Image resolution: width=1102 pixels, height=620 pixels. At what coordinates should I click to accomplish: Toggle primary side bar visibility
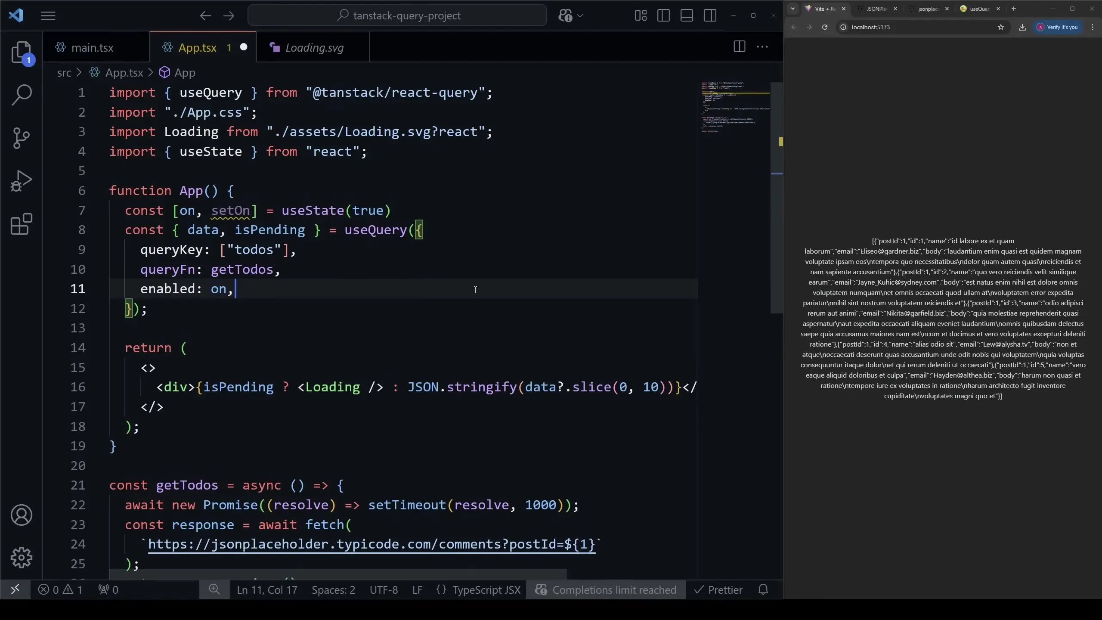tap(663, 16)
